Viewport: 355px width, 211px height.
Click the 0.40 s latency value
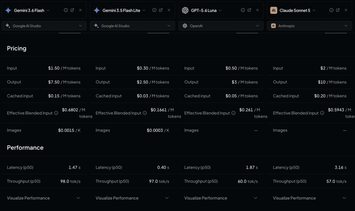[163, 167]
